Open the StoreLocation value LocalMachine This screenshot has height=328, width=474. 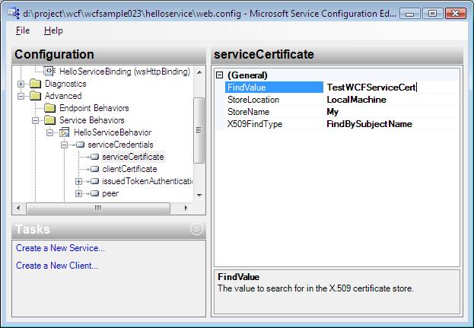tap(392, 100)
